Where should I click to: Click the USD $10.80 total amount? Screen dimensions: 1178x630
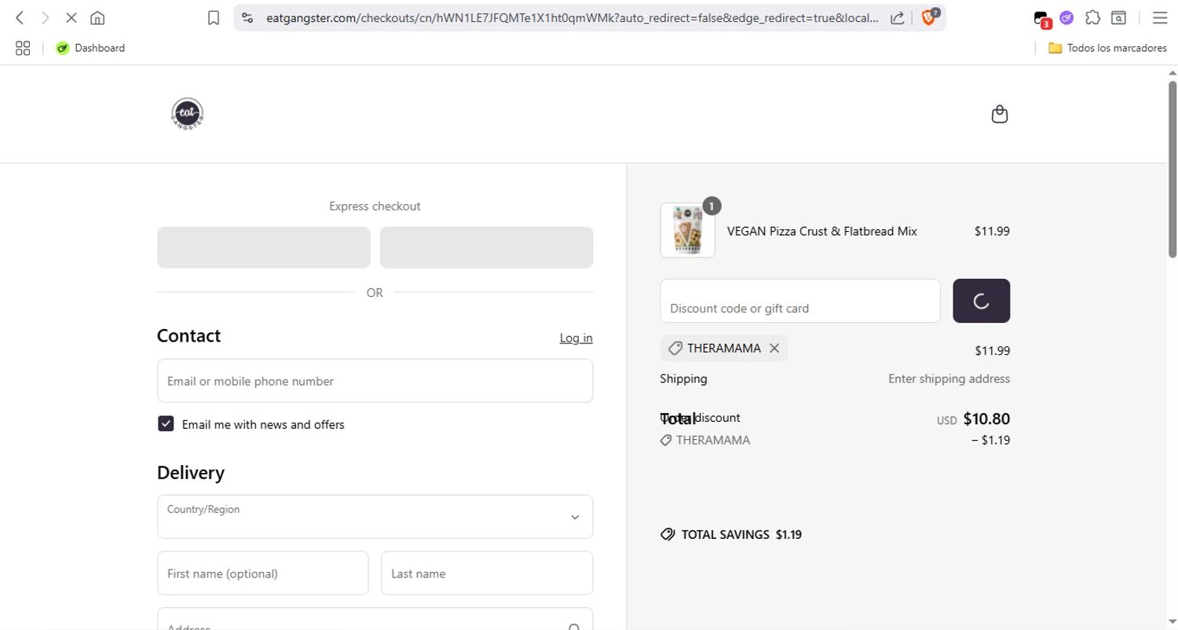tap(973, 419)
